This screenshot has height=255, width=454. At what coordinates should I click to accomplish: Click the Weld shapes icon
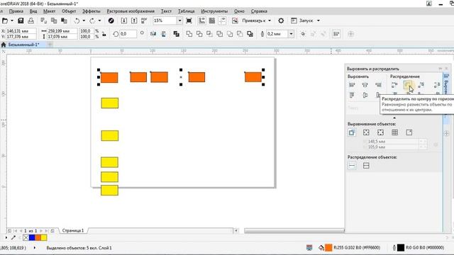[x=189, y=34]
